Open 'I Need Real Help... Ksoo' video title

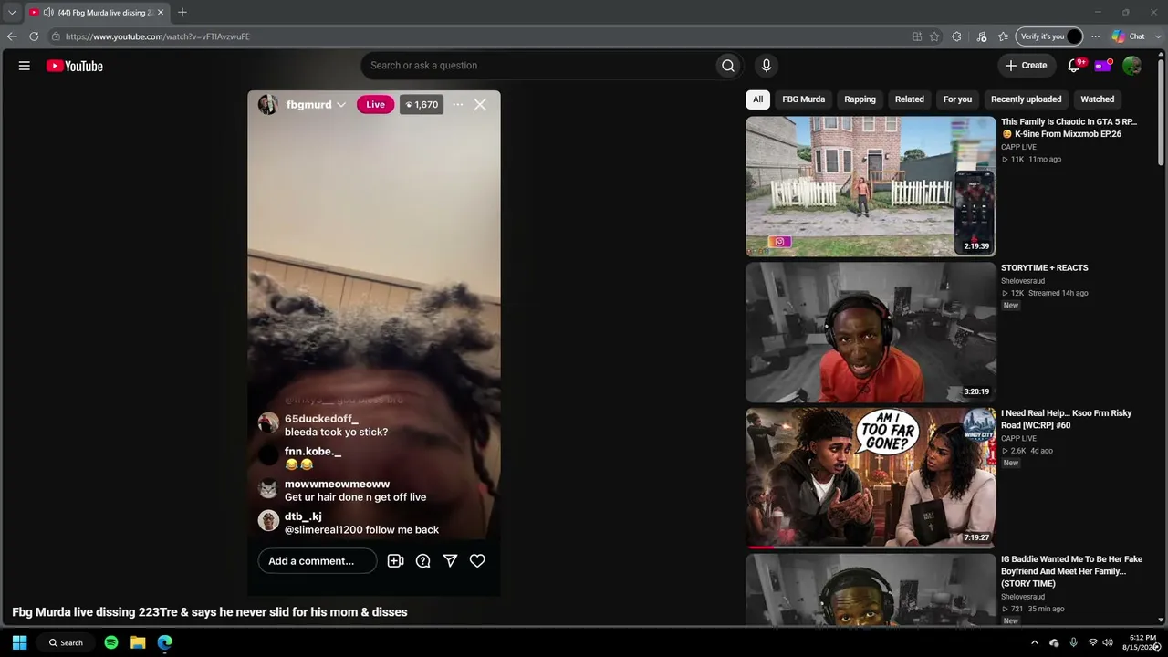pyautogui.click(x=1067, y=419)
